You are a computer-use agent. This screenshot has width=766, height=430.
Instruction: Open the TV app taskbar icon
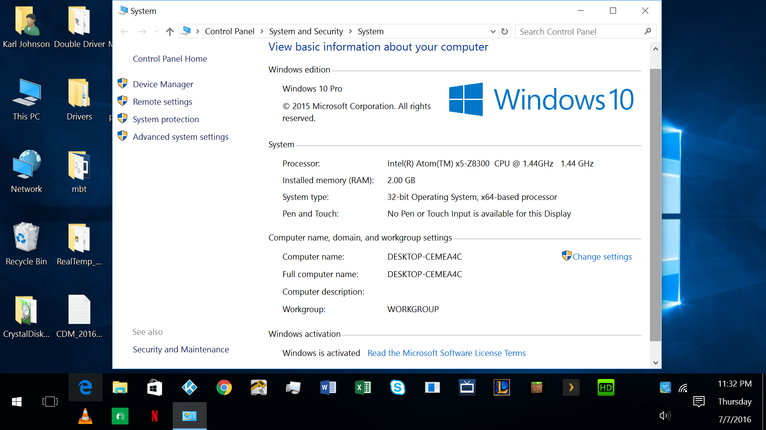tap(467, 387)
